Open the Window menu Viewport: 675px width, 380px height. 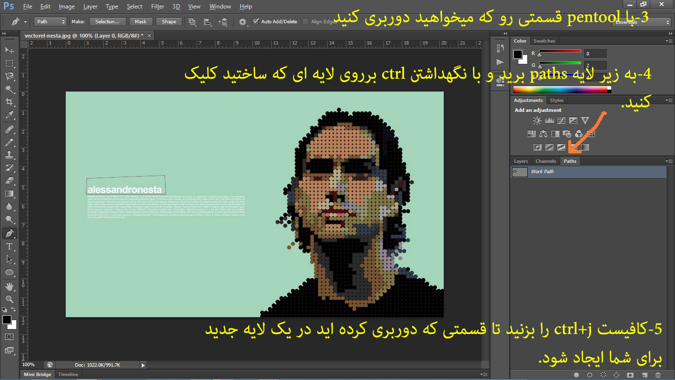pos(220,6)
